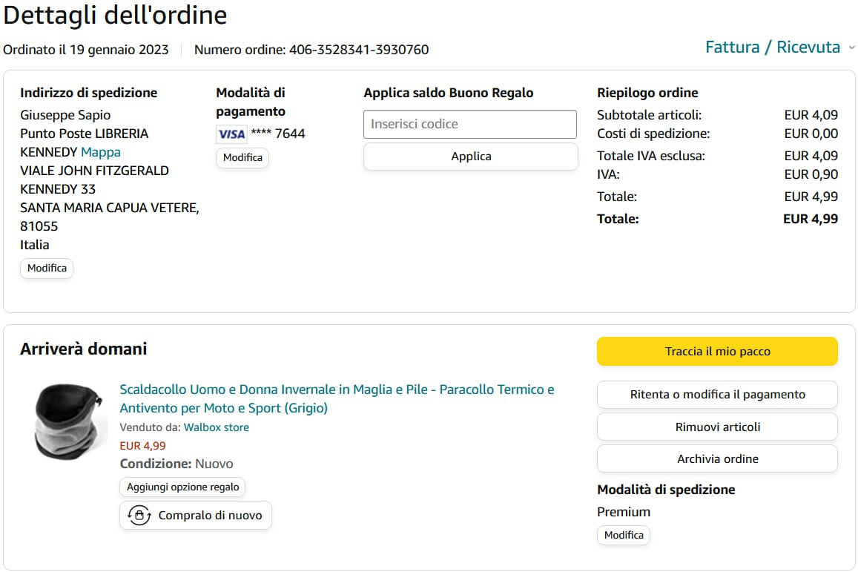This screenshot has height=572, width=858.
Task: Click Modifica under payment method
Action: point(242,157)
